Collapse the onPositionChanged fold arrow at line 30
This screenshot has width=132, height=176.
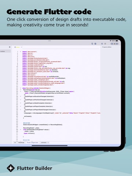21,100
